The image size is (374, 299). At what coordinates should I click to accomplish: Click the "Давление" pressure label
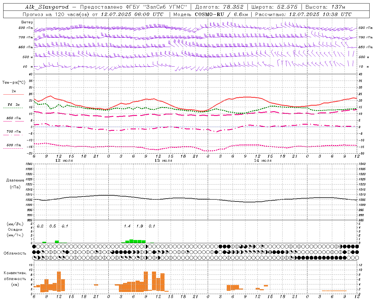pos(15,180)
